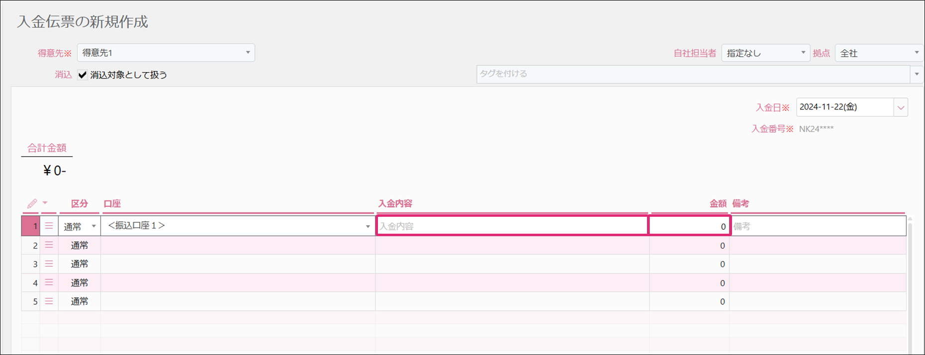Expand the tag field dropdown arrow
The height and width of the screenshot is (355, 925).
pos(917,74)
